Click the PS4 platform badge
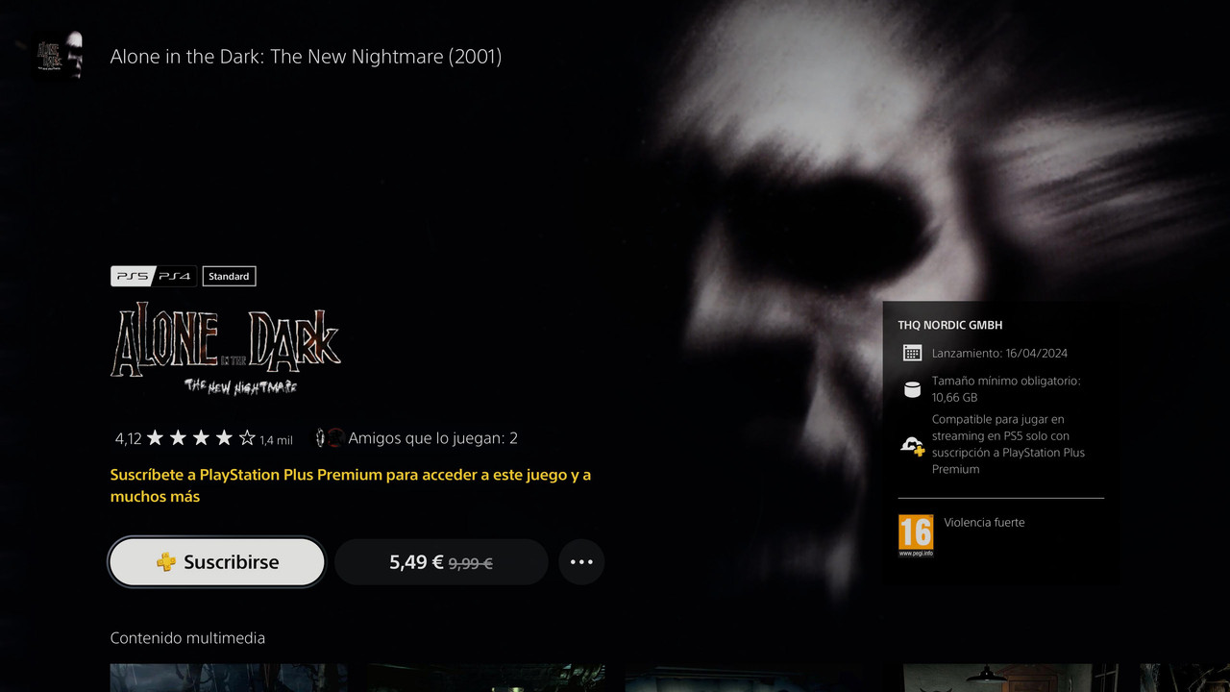This screenshot has height=692, width=1230. 175,277
